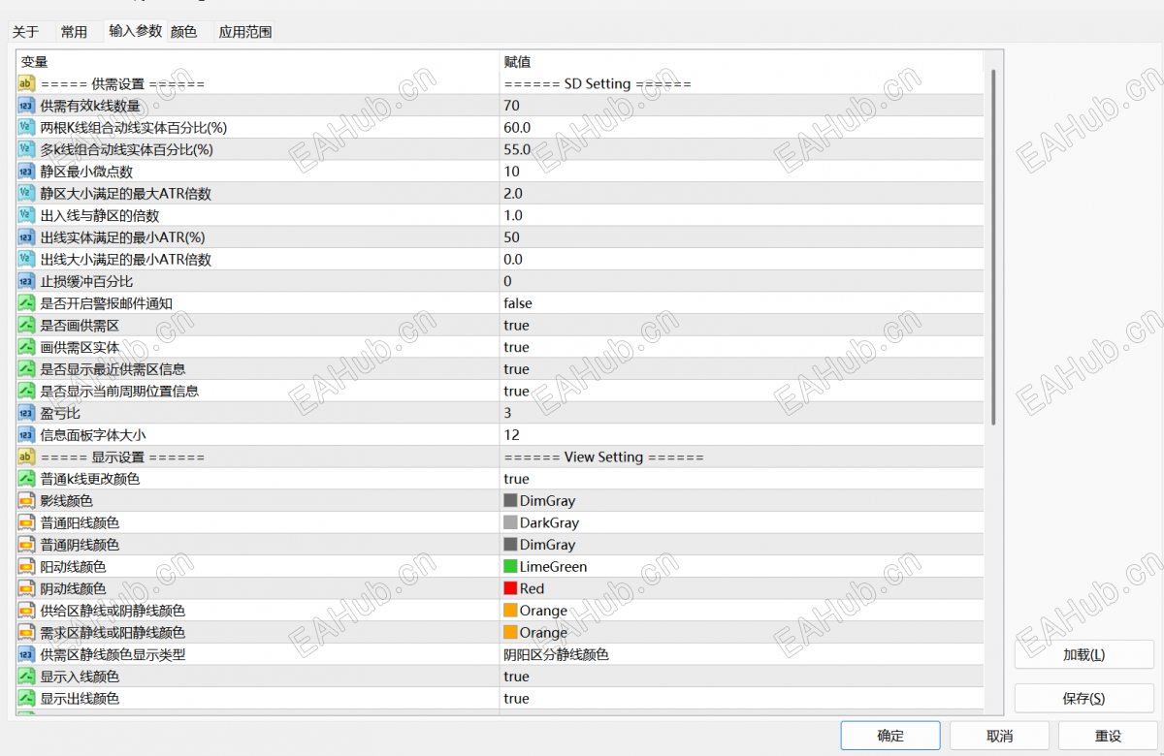Click the 加载(L) button
Screen dimensions: 1164x756
point(1084,655)
